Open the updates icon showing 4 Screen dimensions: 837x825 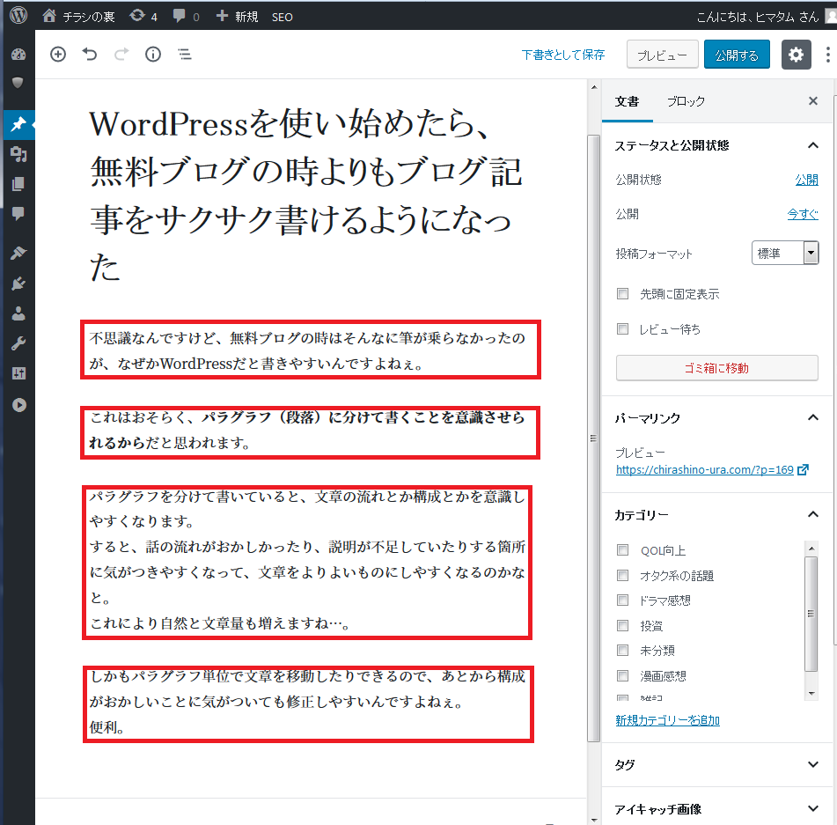(x=143, y=17)
